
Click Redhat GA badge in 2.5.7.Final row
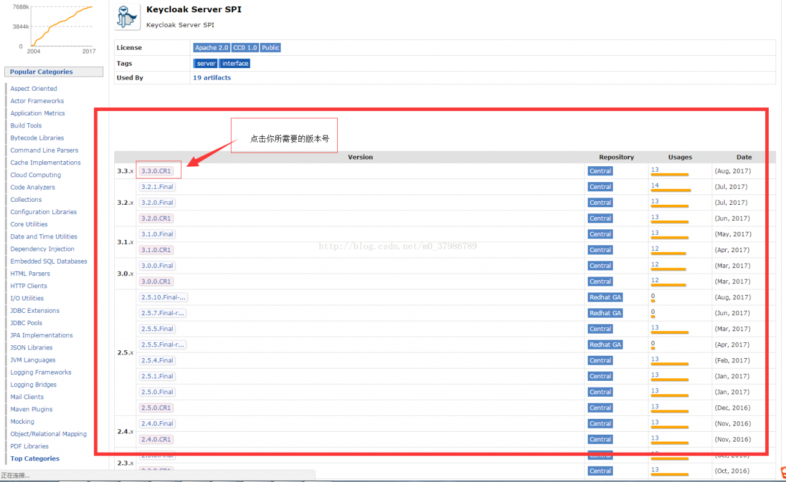(x=605, y=313)
